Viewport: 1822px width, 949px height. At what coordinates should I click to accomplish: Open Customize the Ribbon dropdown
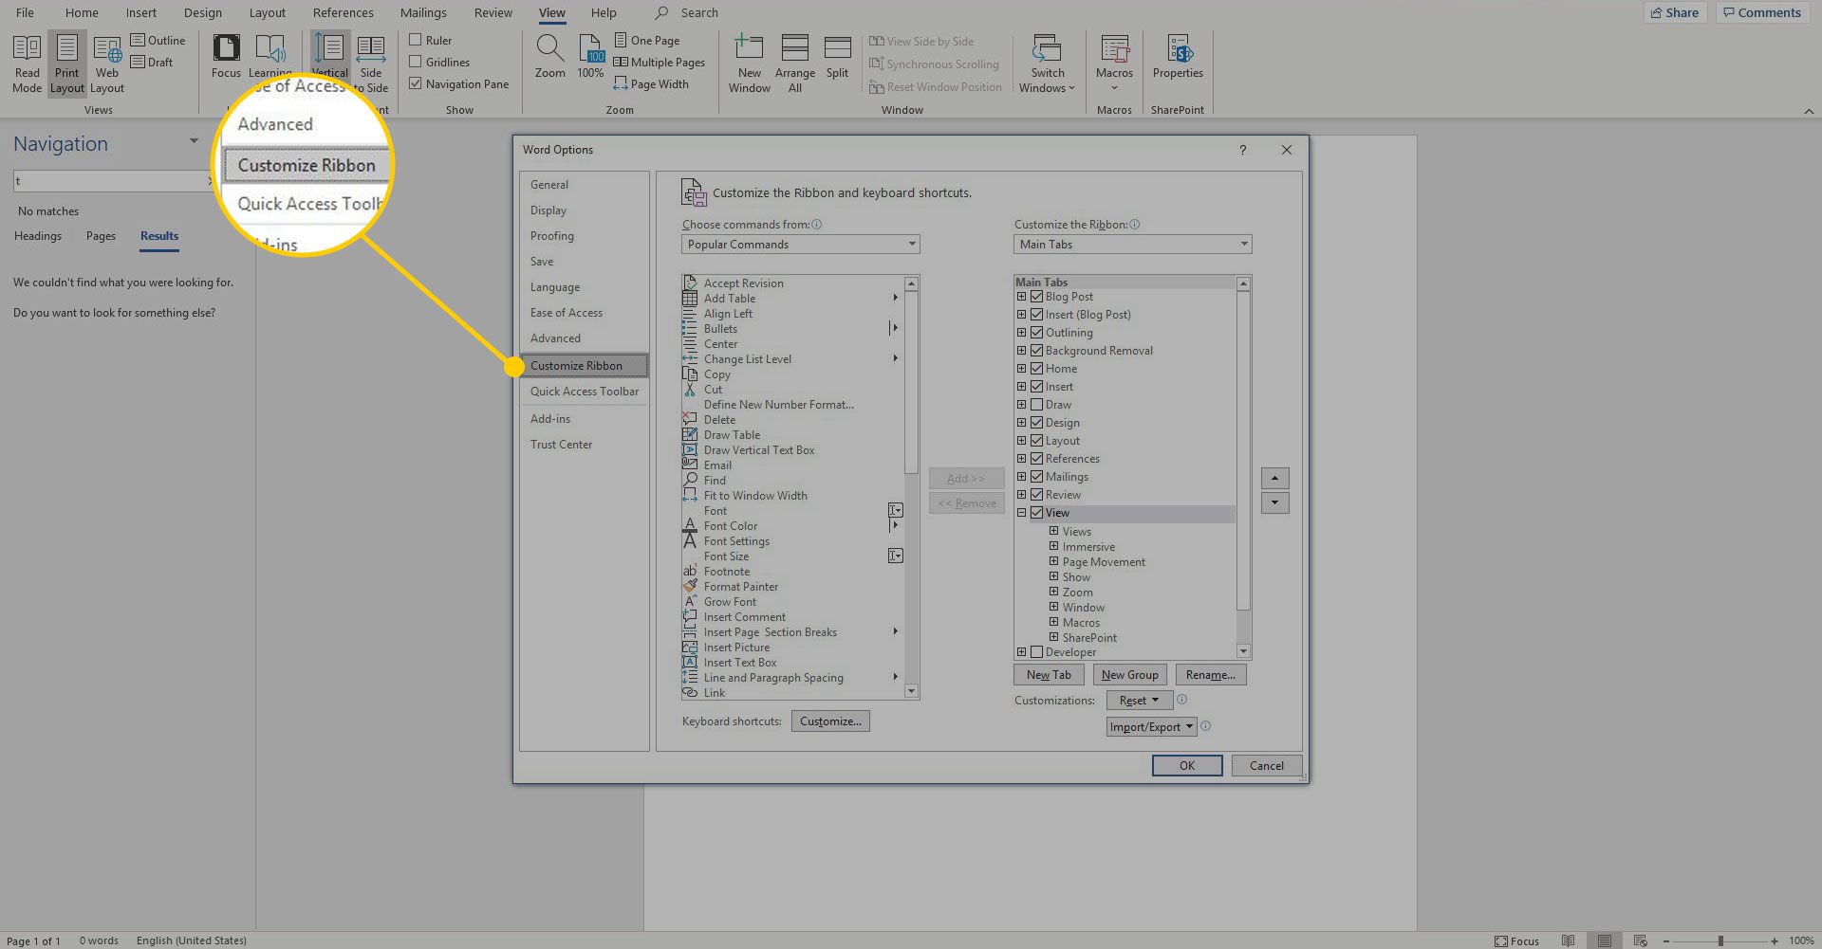1132,245
